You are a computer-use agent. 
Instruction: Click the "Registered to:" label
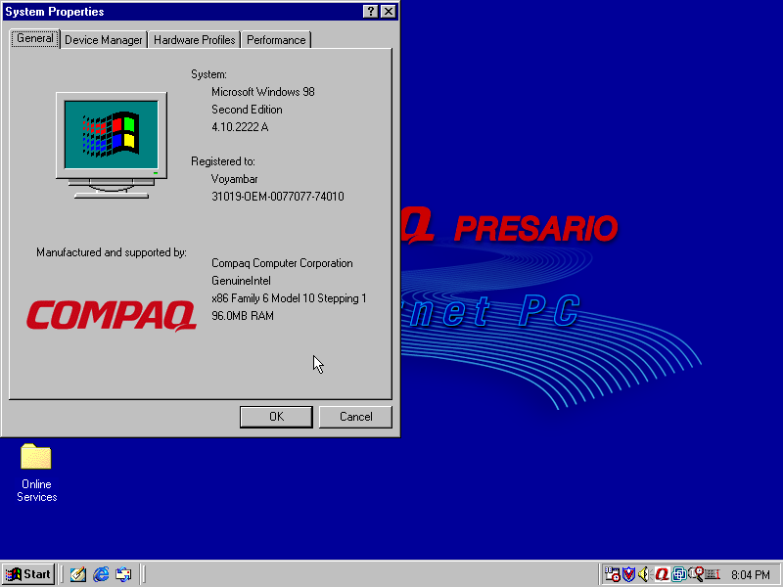click(223, 161)
